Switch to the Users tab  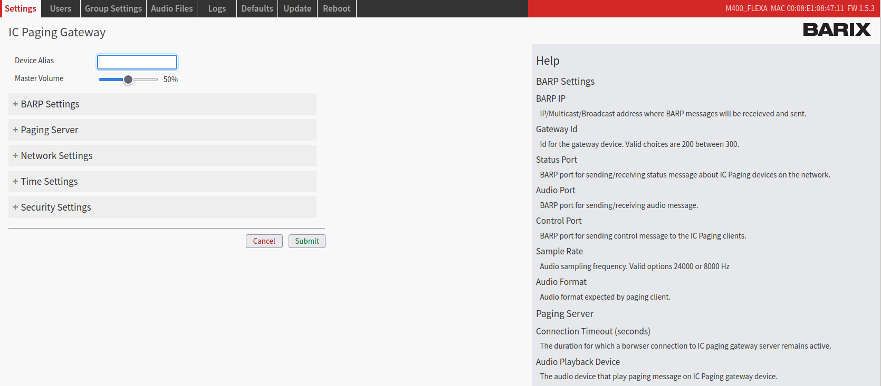[x=61, y=8]
